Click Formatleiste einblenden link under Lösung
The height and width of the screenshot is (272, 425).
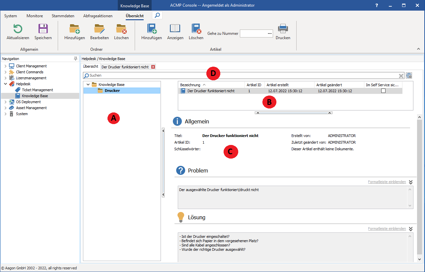pyautogui.click(x=387, y=229)
